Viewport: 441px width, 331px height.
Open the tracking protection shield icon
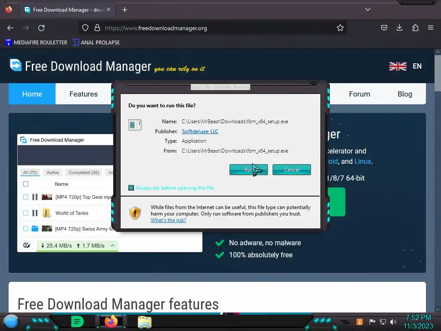(x=85, y=28)
